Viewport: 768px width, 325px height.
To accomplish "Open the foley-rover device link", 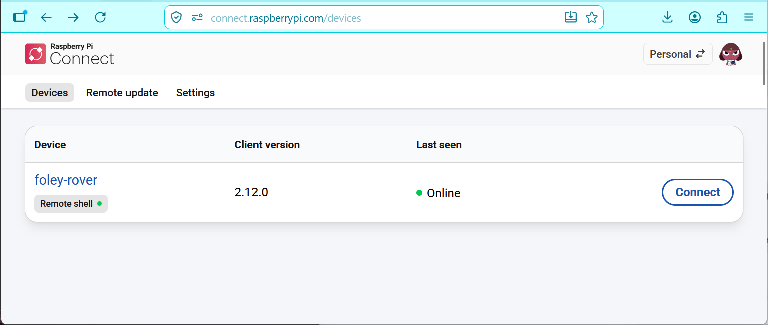I will (66, 180).
